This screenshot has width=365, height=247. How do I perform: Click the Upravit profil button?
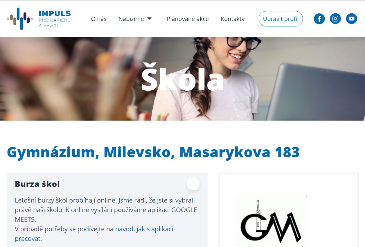(281, 19)
